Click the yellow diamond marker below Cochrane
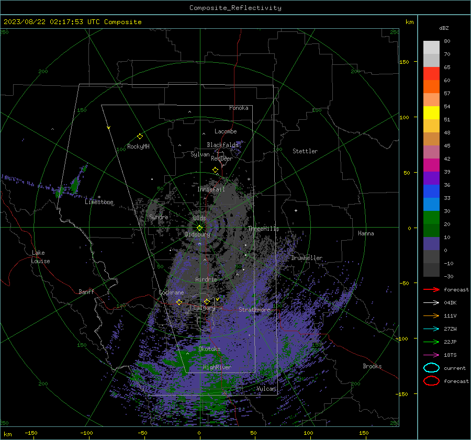Image resolution: width=471 pixels, height=440 pixels. (179, 302)
